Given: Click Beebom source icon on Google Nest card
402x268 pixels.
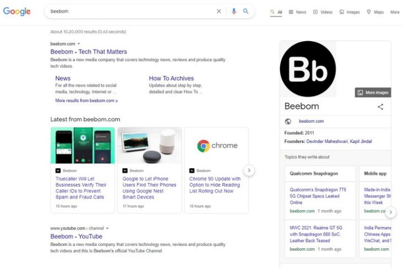Looking at the screenshot, I should [x=125, y=171].
